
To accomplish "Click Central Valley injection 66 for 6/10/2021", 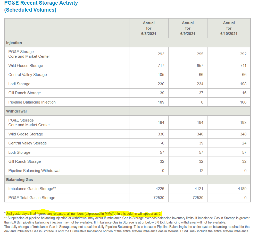I will pyautogui.click(x=244, y=75).
